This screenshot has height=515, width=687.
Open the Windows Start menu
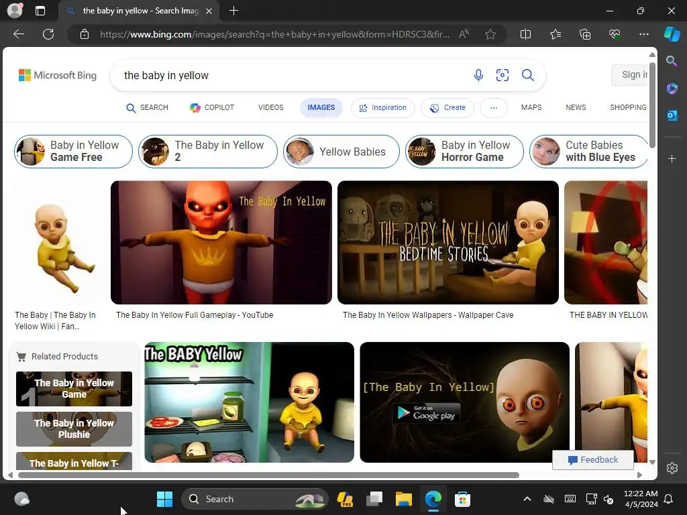(165, 499)
